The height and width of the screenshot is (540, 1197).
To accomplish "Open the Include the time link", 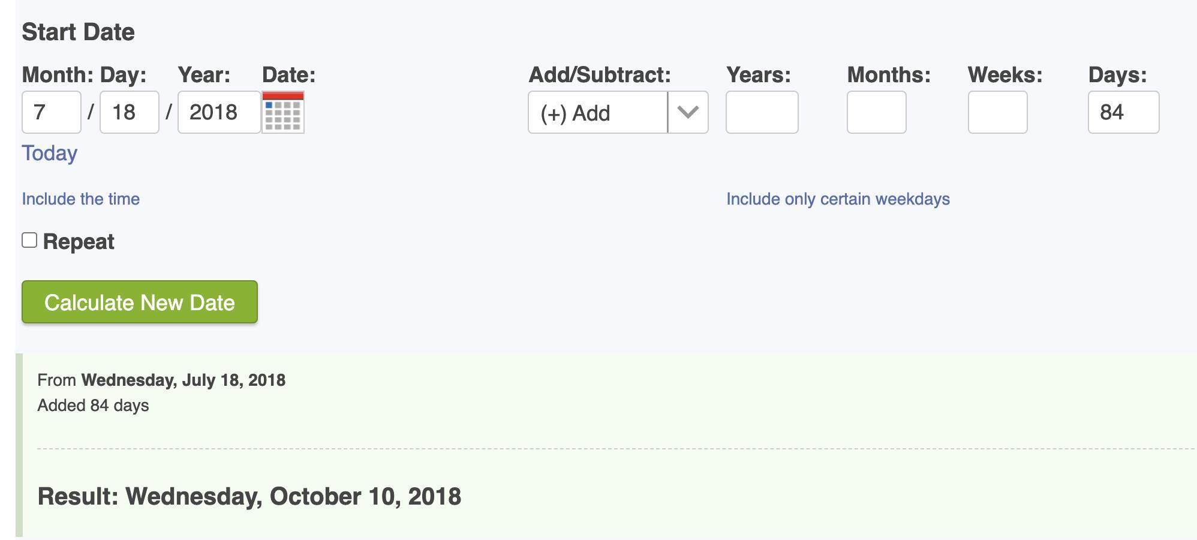I will point(81,199).
